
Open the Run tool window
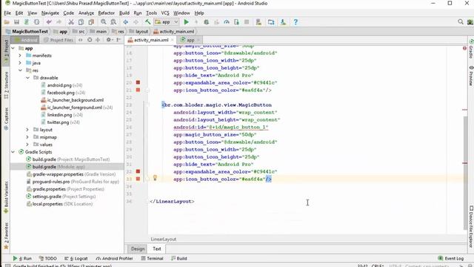point(22,259)
